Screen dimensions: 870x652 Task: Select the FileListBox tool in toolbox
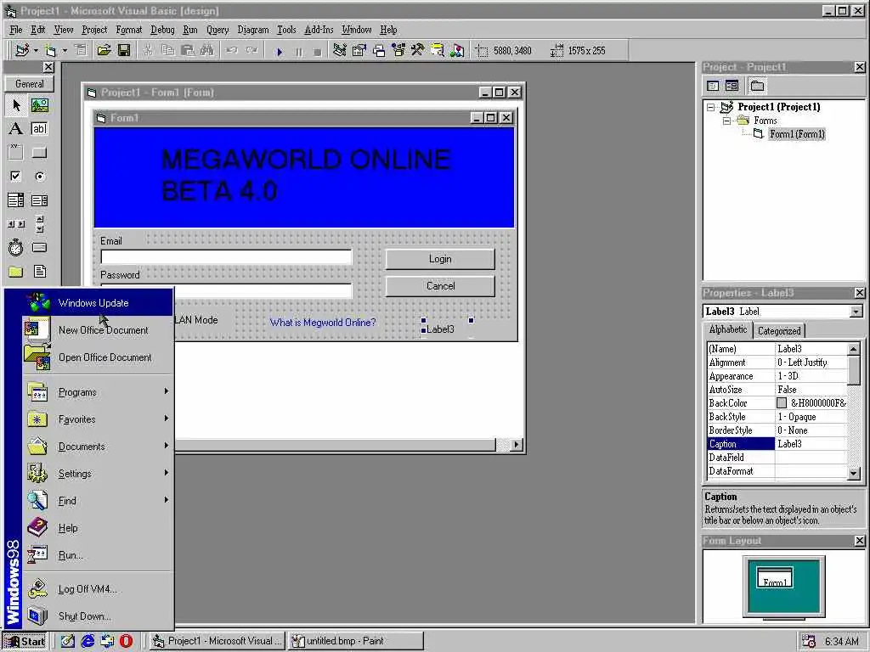click(39, 272)
